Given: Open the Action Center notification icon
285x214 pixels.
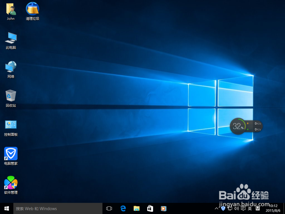Looking at the screenshot, I should click(243, 209).
